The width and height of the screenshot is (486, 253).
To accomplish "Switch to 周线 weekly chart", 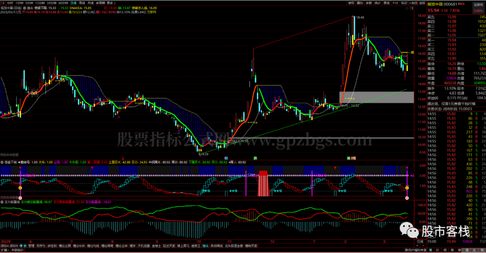I will (x=82, y=3).
